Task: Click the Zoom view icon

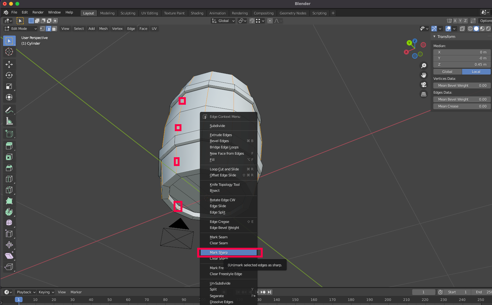Action: 424,66
